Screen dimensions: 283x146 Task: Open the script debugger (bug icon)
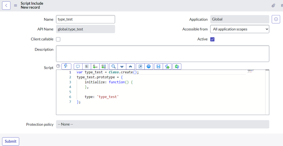pyautogui.click(x=177, y=67)
